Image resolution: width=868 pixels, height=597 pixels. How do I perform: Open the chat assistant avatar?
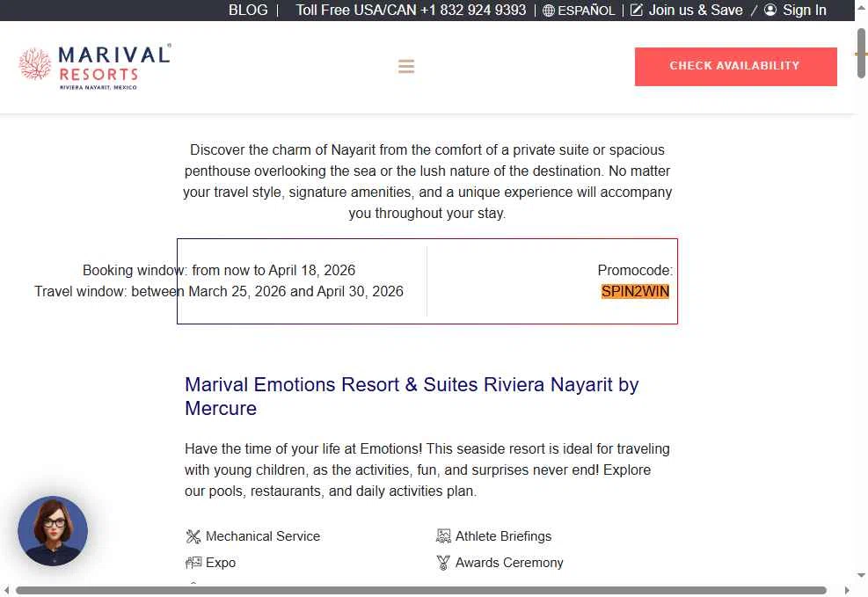tap(53, 530)
